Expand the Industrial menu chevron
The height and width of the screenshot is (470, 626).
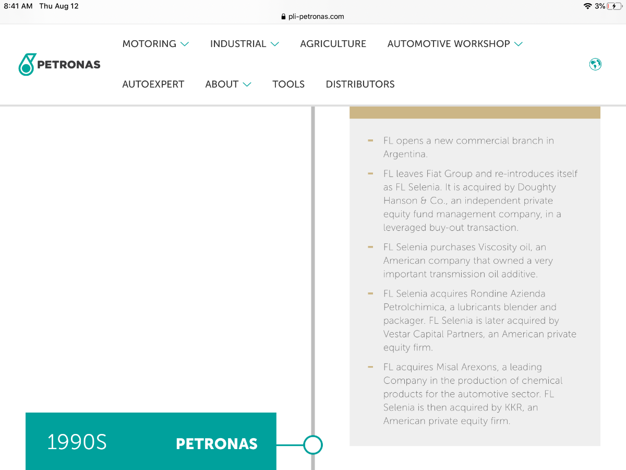click(275, 44)
